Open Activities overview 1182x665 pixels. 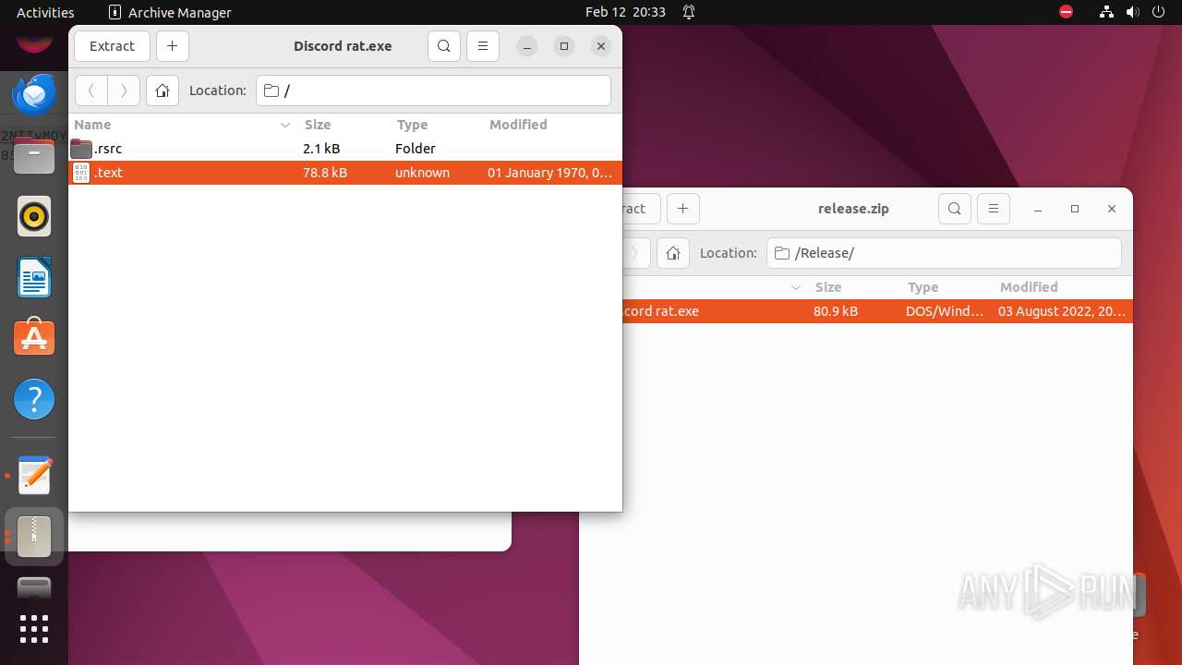click(45, 12)
